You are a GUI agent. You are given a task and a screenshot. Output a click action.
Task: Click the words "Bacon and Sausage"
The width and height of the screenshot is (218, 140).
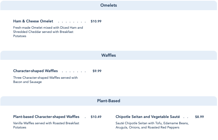point(28,82)
